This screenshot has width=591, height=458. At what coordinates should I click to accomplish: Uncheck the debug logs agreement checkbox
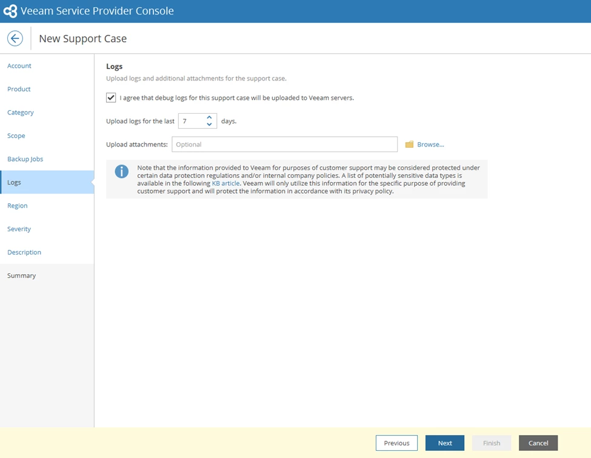[111, 98]
